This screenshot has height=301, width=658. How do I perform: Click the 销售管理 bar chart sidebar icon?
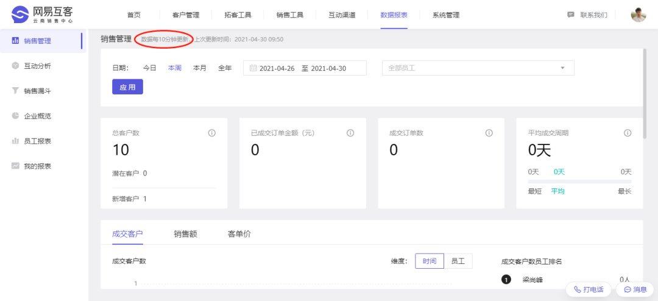point(15,41)
